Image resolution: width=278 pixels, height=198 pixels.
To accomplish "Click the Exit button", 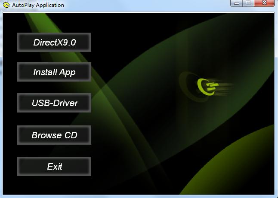I will point(54,166).
